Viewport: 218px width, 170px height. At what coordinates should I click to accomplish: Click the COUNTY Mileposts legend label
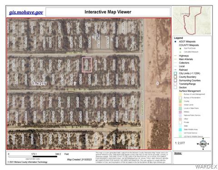pos(189,45)
